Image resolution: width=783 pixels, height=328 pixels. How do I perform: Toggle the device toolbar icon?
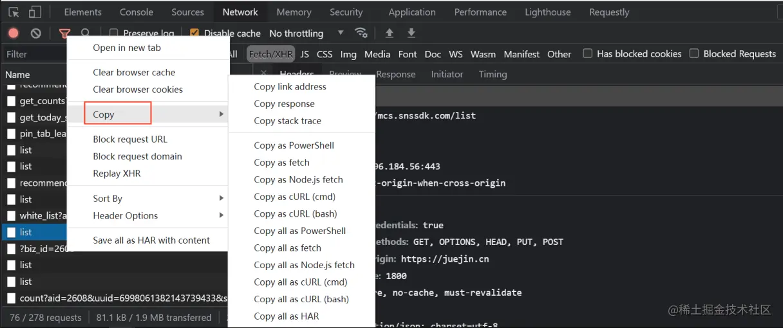[35, 12]
